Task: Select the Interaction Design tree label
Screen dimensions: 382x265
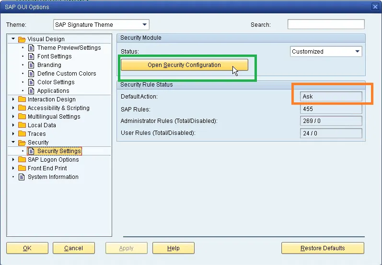Action: pyautogui.click(x=52, y=99)
